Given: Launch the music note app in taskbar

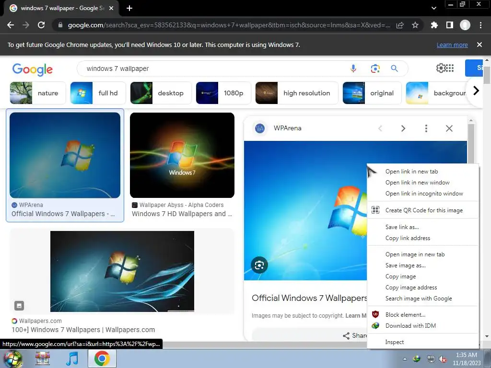Looking at the screenshot, I should pos(72,359).
